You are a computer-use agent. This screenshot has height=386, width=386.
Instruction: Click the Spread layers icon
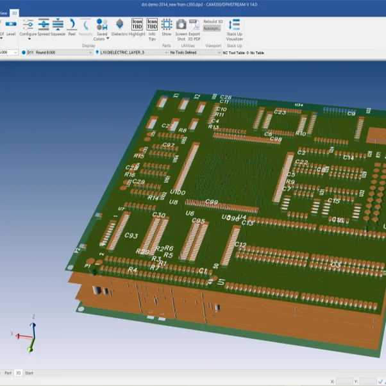(44, 24)
